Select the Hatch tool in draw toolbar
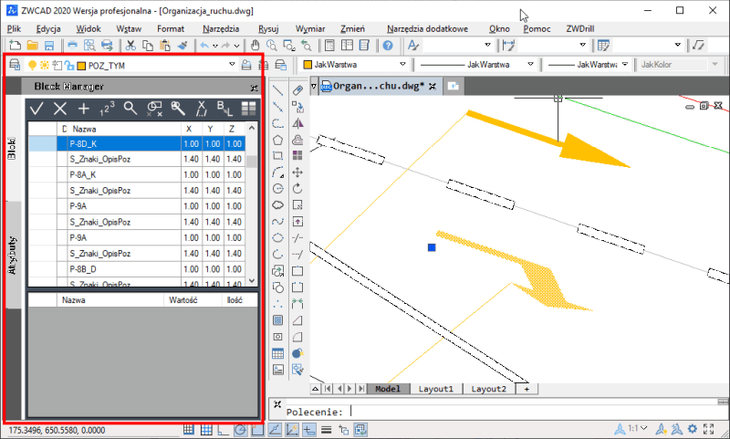 278,320
